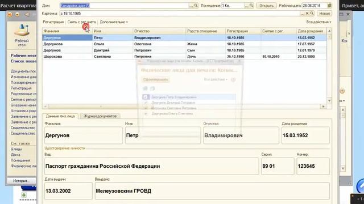Image resolution: width=364 pixels, height=204 pixels.
Task: Click the table's vertical scrollbar up arrow
Action: [x=329, y=31]
